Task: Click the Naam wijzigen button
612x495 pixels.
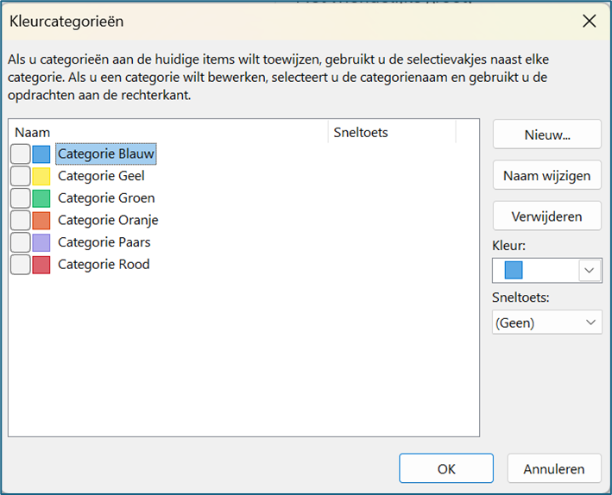Action: 546,176
